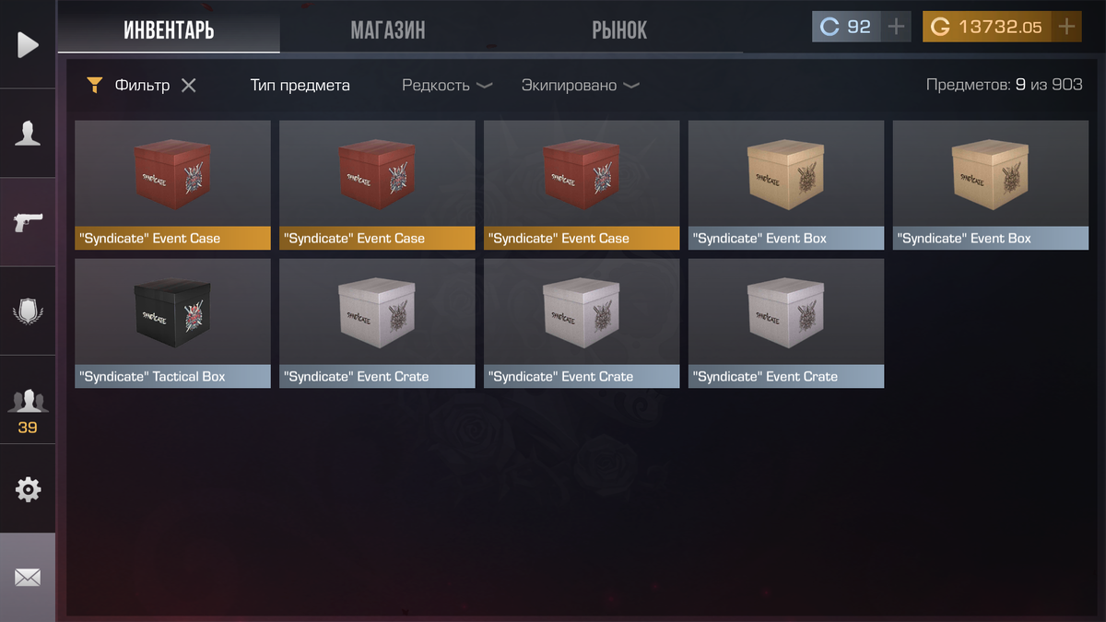Select the first white Syndicate Event Crate
1106x622 pixels.
click(x=377, y=323)
